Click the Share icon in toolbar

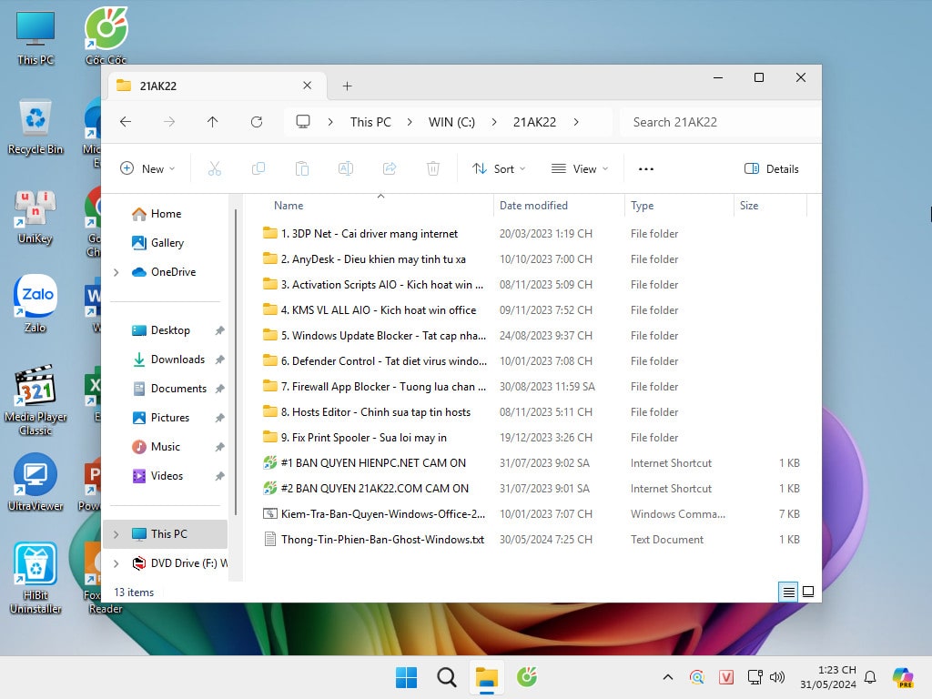pos(390,168)
